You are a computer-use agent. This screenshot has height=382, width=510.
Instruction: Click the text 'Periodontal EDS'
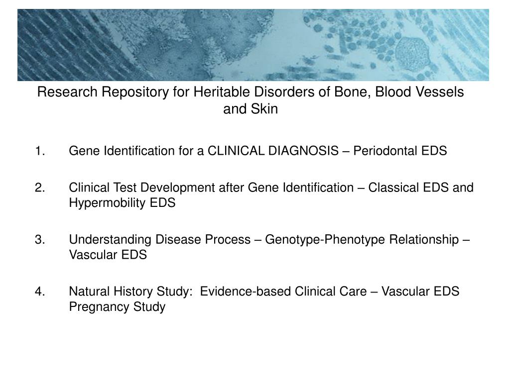[400, 151]
